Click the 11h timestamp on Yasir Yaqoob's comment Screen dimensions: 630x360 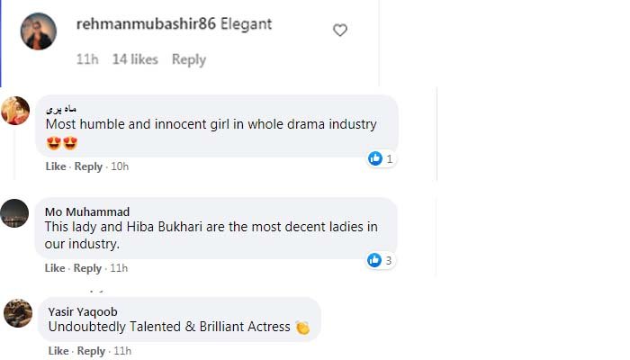tap(121, 351)
